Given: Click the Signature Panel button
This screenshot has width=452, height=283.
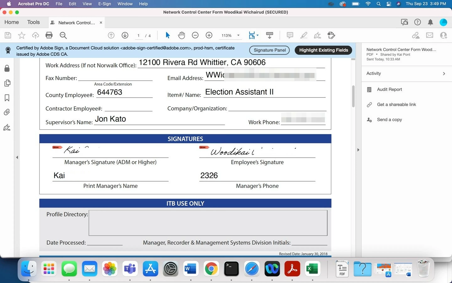Looking at the screenshot, I should tap(270, 50).
